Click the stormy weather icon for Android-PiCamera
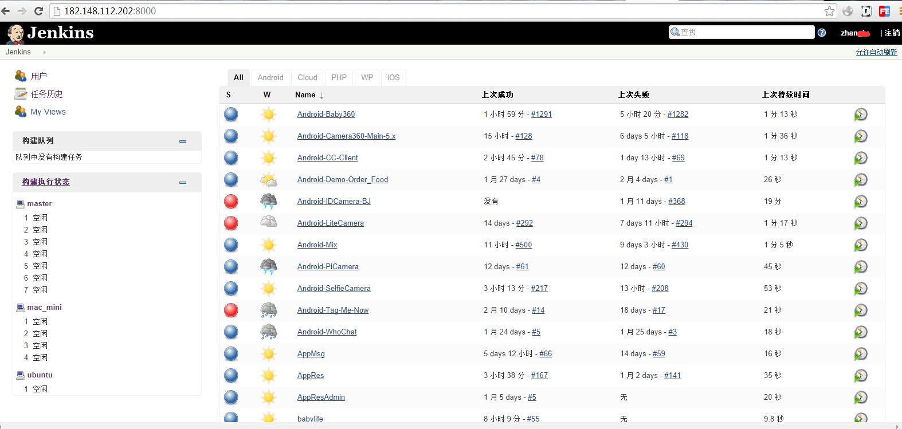 [268, 266]
